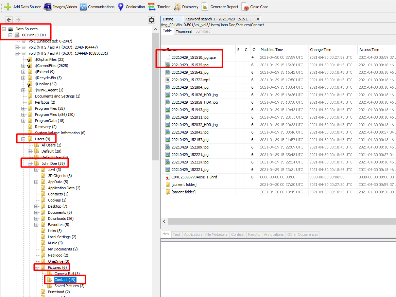The image size is (396, 297).
Task: Collapse the John Doe folder node
Action: [x=30, y=163]
